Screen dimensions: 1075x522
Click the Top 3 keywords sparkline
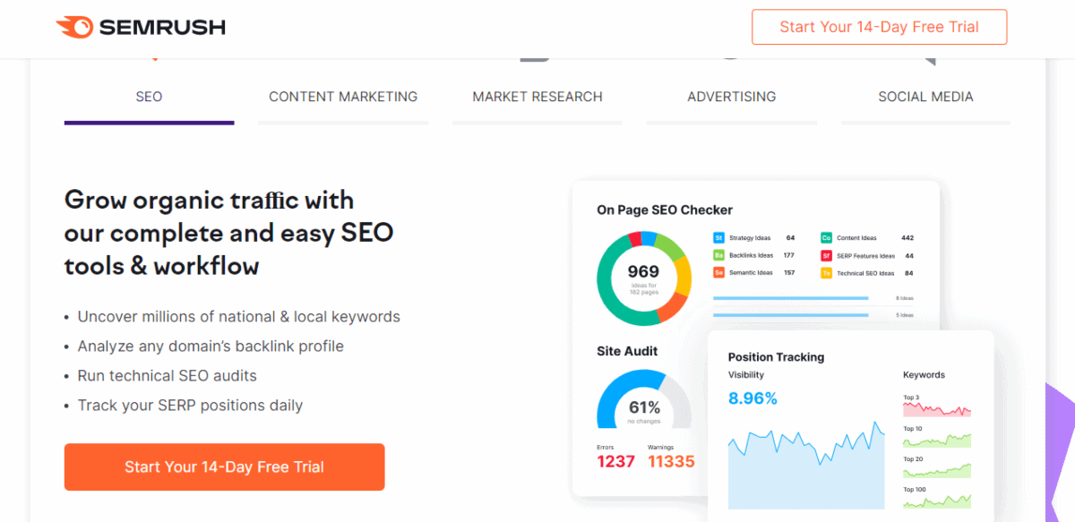936,410
